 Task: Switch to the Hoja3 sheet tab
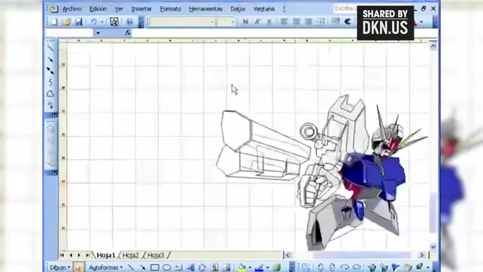click(155, 255)
